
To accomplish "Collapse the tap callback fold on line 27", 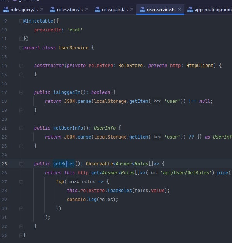I will tap(21, 182).
